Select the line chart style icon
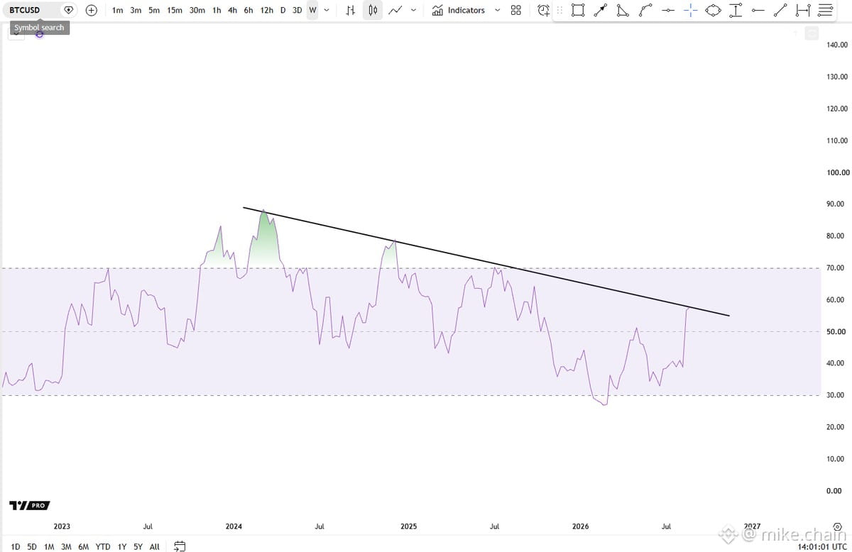852x552 pixels. pos(396,11)
